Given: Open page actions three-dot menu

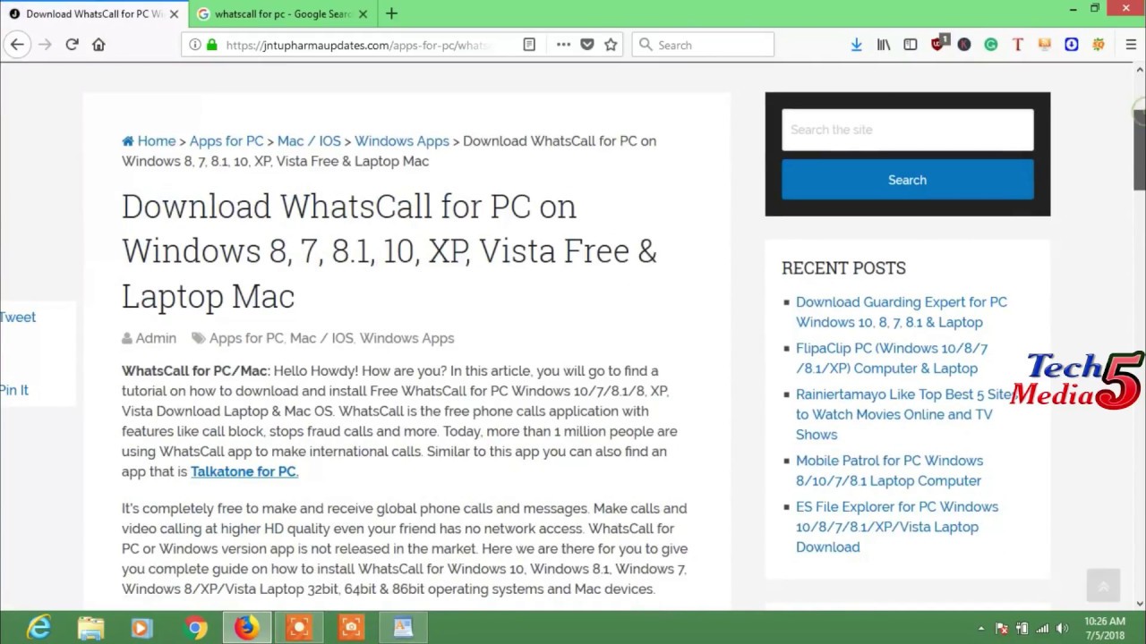Looking at the screenshot, I should tap(563, 45).
